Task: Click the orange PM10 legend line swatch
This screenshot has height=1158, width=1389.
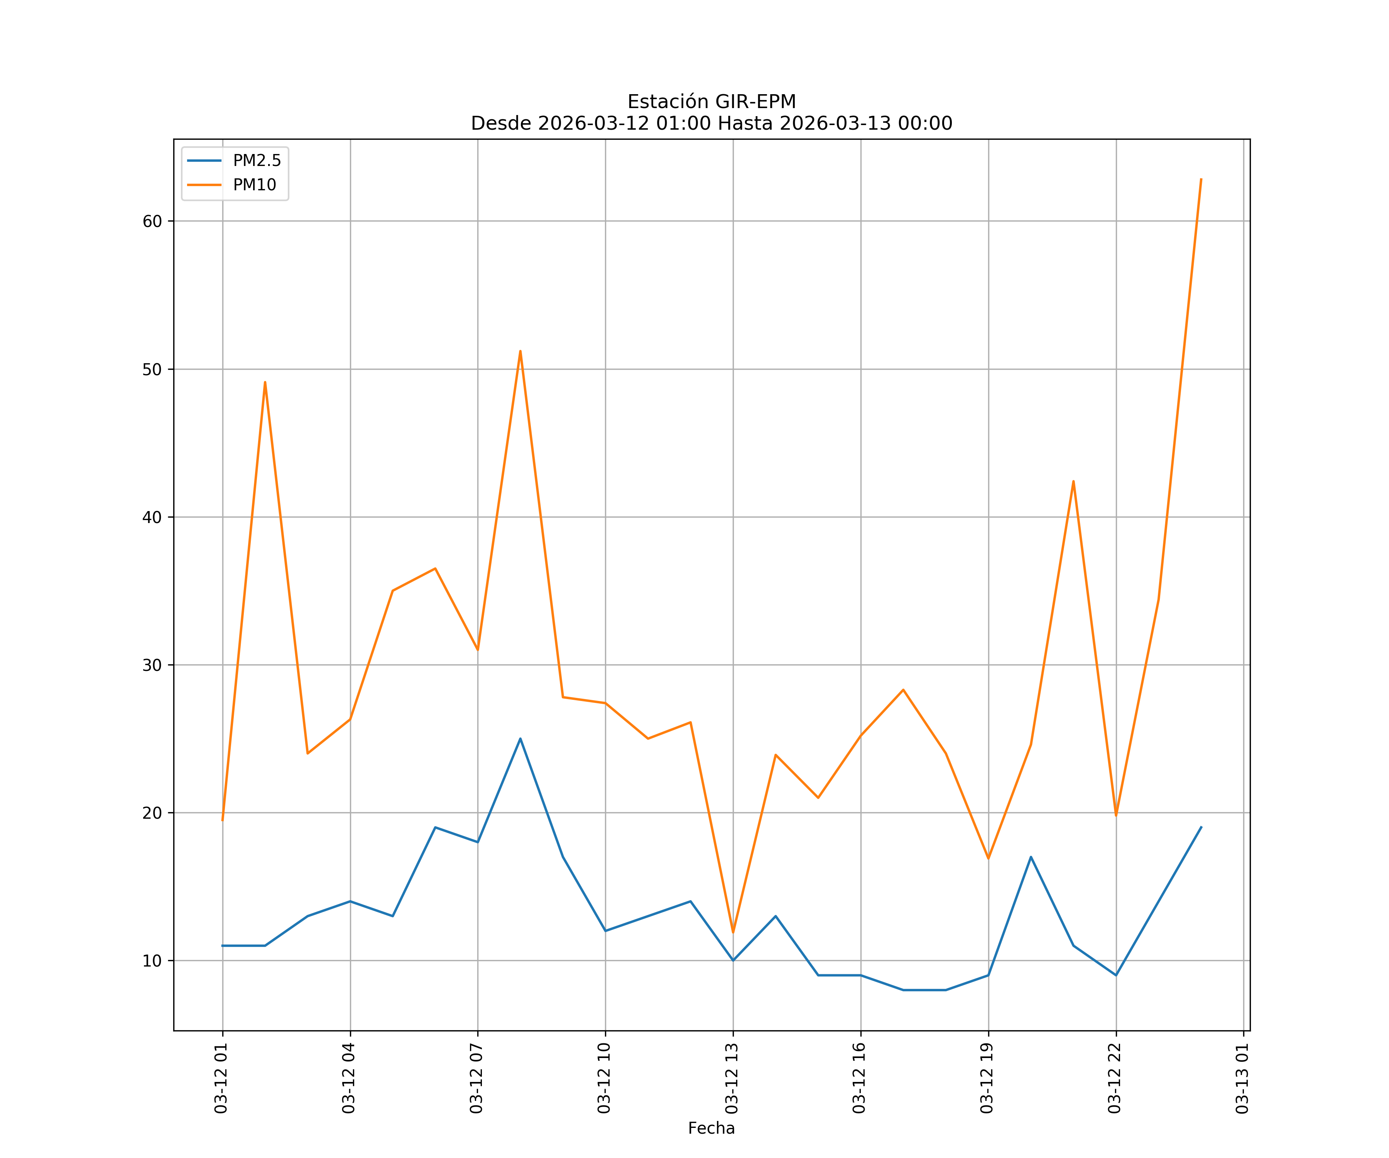Action: 204,185
